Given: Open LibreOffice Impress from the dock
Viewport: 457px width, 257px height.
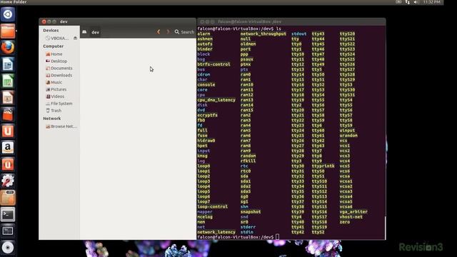Looking at the screenshot, I should pyautogui.click(x=8, y=98).
